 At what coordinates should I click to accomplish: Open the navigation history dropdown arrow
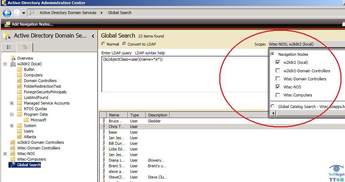click(24, 13)
